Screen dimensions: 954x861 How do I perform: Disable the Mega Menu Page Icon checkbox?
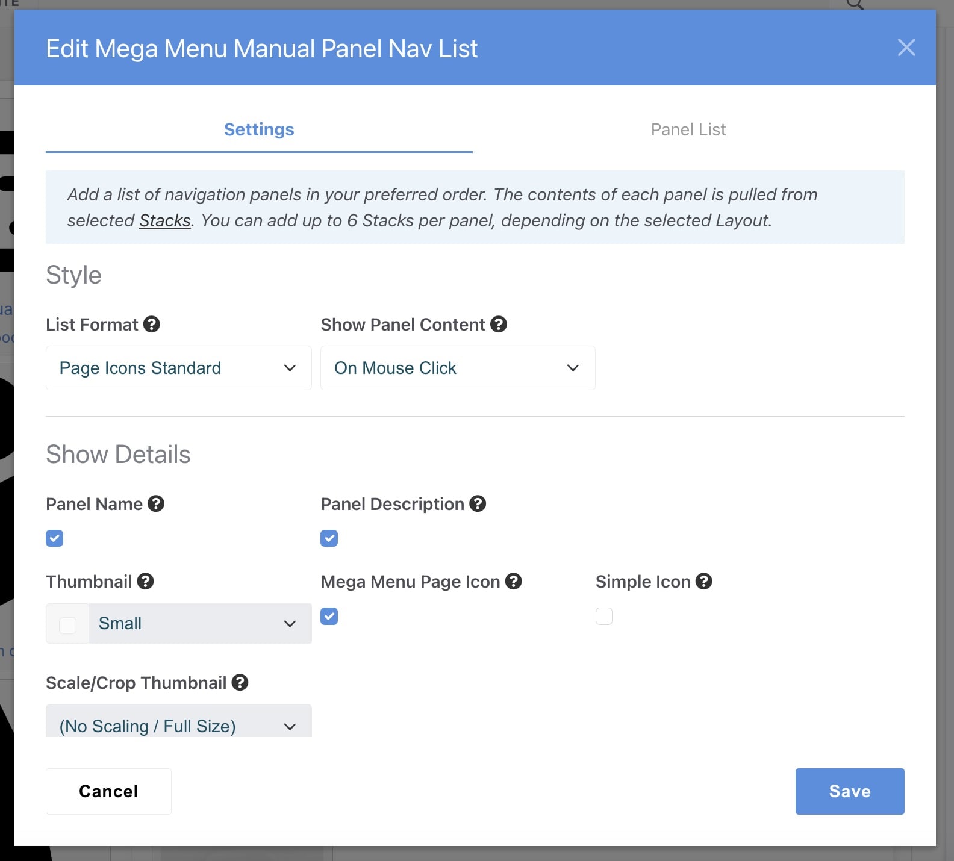(329, 617)
